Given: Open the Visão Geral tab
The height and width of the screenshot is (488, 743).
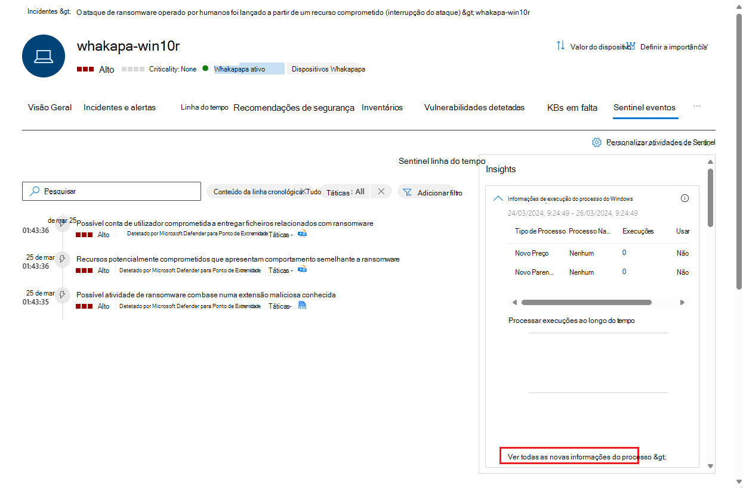Looking at the screenshot, I should click(x=50, y=108).
